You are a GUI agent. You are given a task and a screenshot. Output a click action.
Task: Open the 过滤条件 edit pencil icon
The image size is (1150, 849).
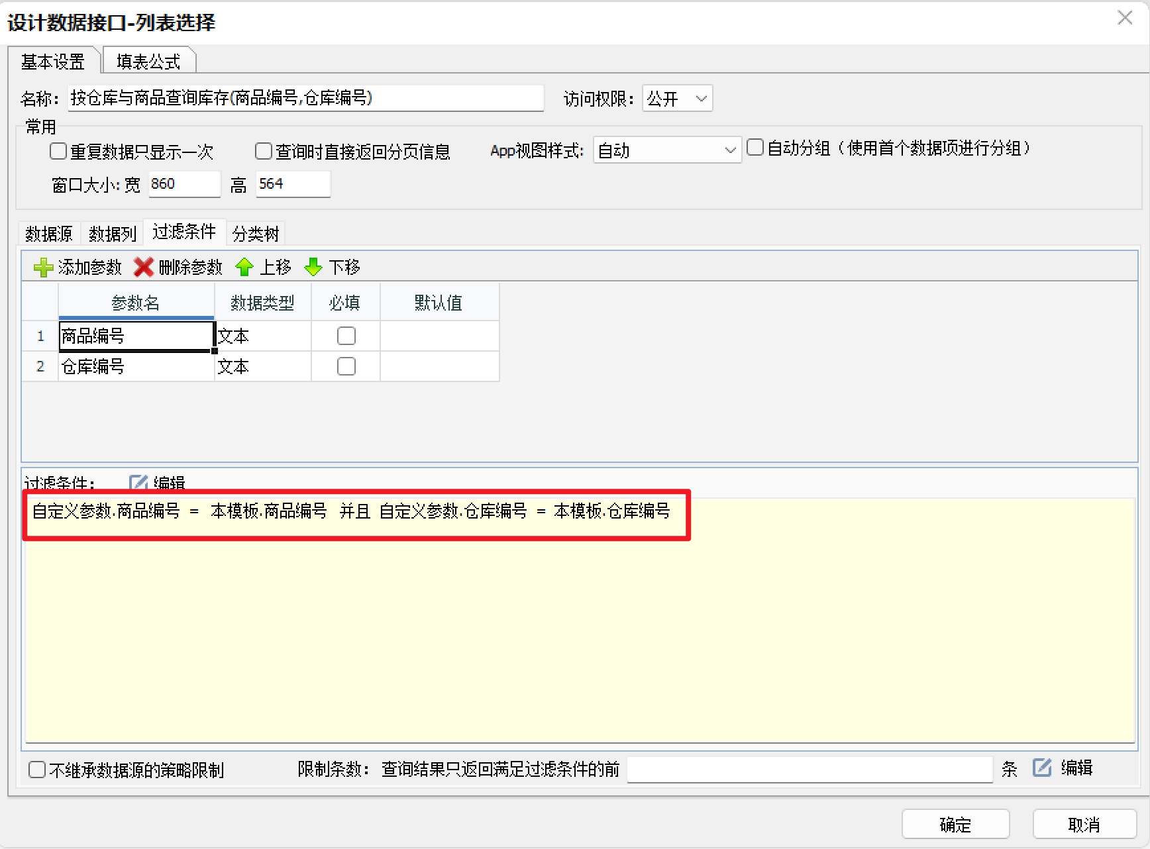[x=138, y=483]
